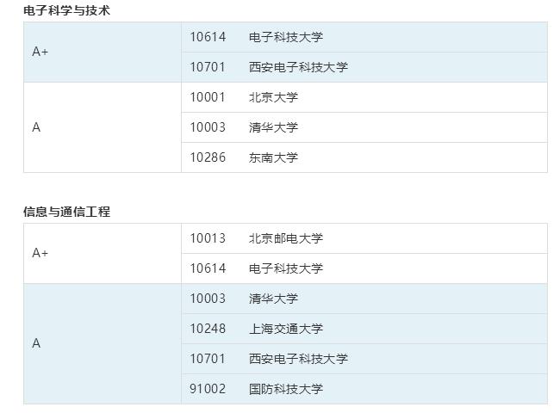This screenshot has height=413, width=560.
Task: Select the A cell under 信息与通信工程
Action: point(36,343)
